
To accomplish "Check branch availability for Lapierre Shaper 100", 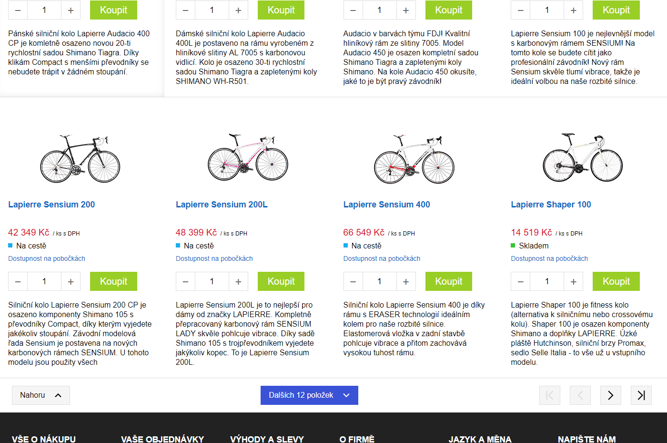I will 549,258.
